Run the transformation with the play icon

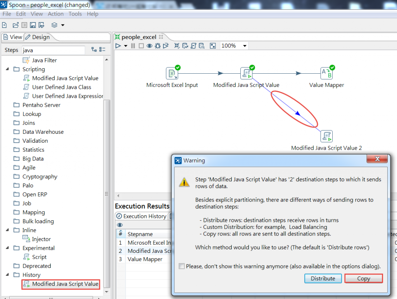click(x=118, y=46)
